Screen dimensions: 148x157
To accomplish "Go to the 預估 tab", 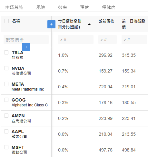I will pos(84,7).
